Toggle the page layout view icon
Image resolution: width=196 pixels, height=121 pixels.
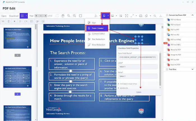[x=81, y=16]
